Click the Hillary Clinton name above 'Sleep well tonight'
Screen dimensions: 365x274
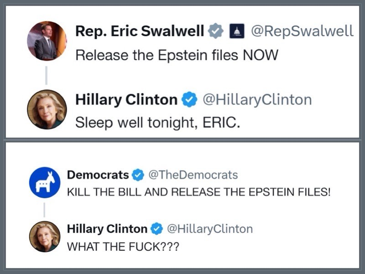[126, 100]
